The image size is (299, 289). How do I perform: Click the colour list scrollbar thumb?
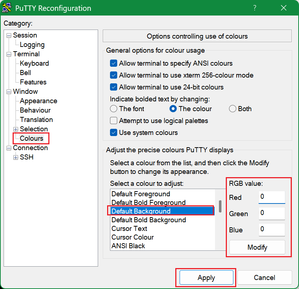tap(220, 206)
